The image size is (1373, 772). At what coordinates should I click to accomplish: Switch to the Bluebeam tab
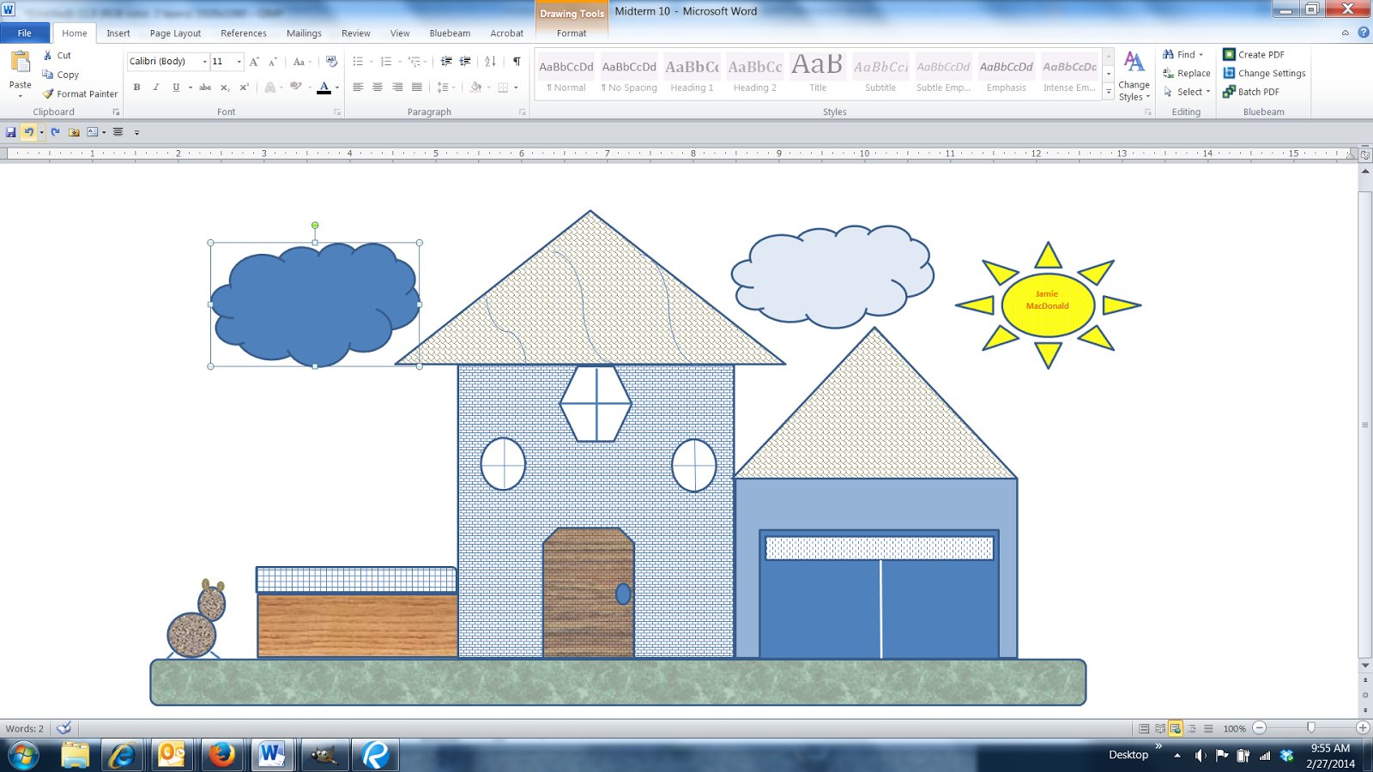point(450,33)
